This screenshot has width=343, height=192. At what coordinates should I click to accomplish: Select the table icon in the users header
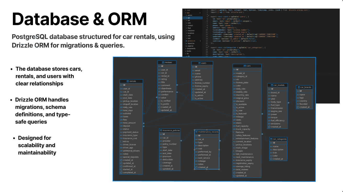[x=200, y=63]
